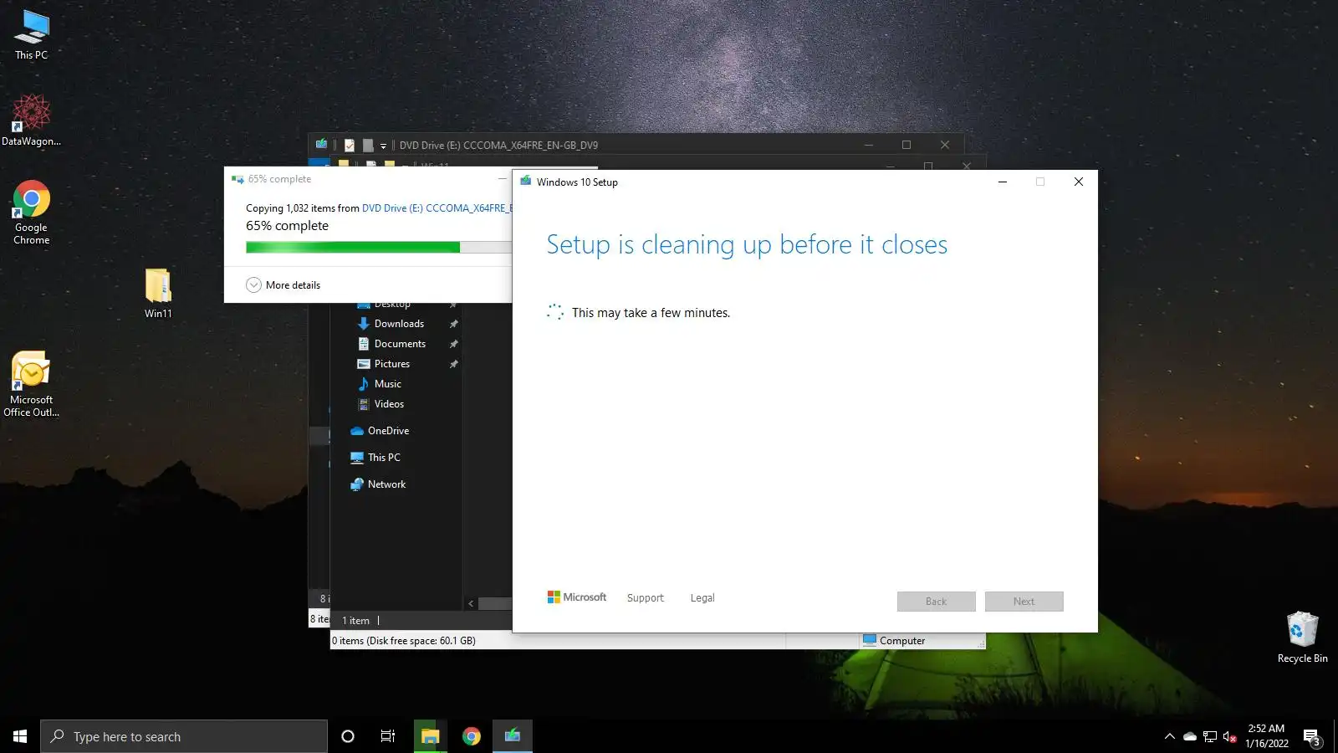This screenshot has width=1338, height=753.
Task: Select the Google Chrome desktop shortcut
Action: 32,213
